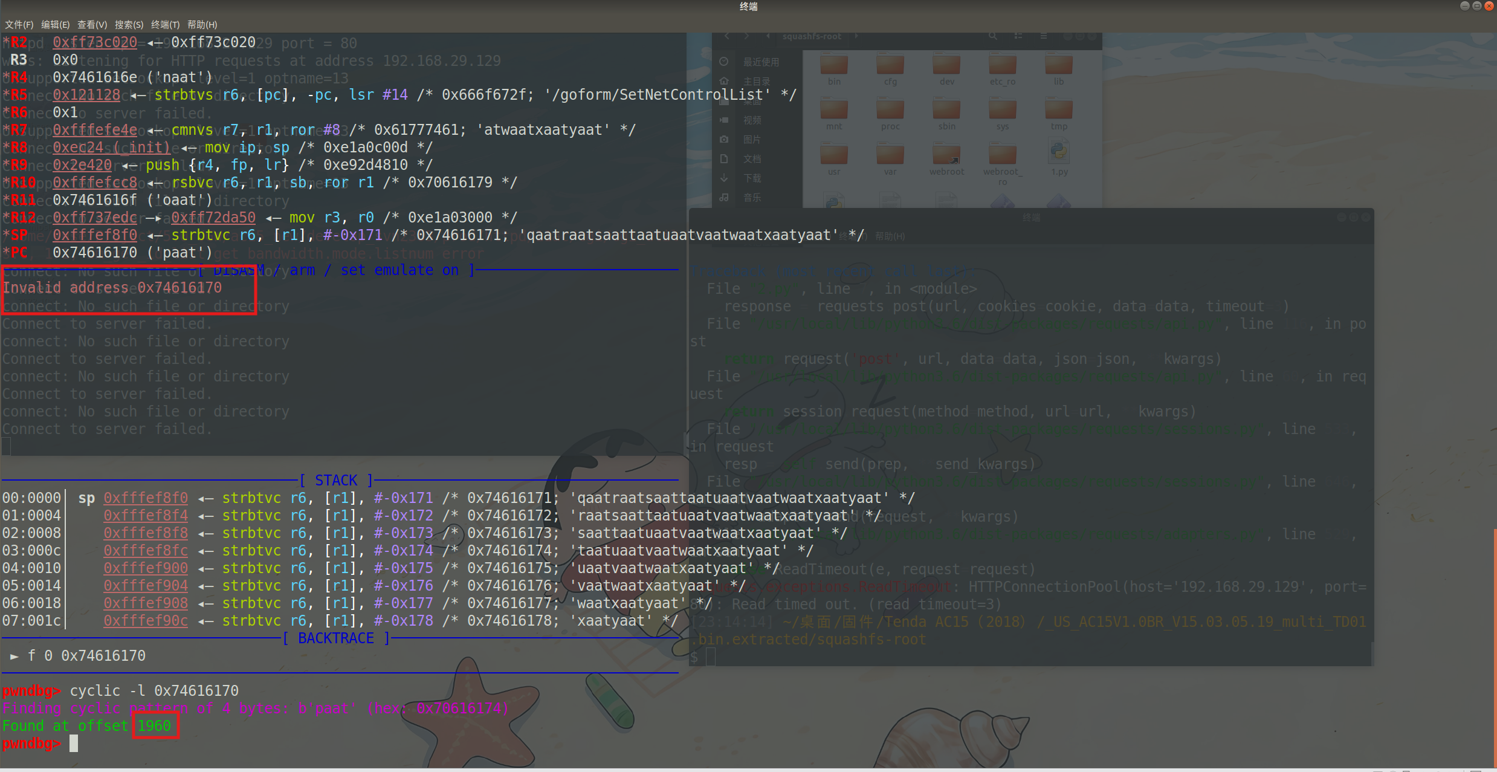Toggle list view in the file manager

(1018, 36)
